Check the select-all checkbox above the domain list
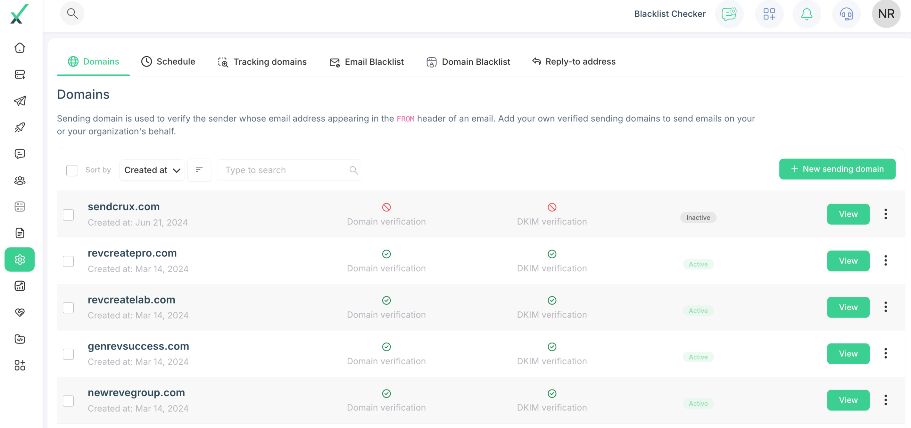911x428 pixels. tap(71, 170)
